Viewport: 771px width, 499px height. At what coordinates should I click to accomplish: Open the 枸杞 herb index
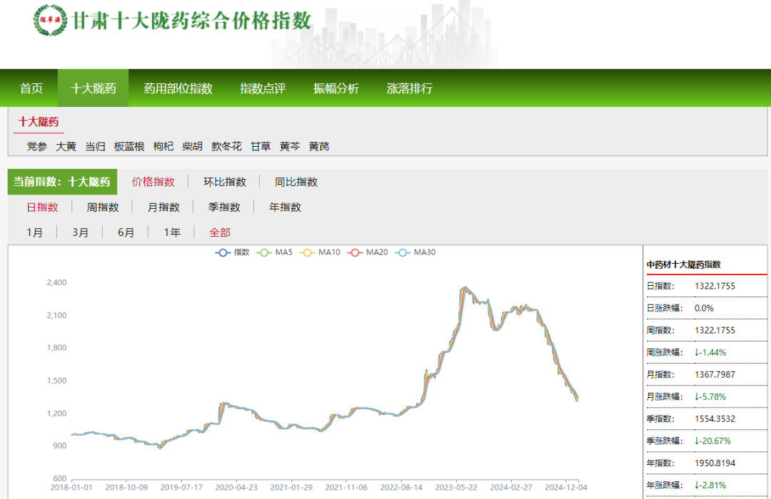point(163,146)
